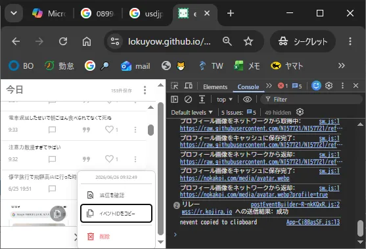Open the postEventBuilder-R-nkKQxR.js:2 source link
Screen dimensions: 366x249
(295, 204)
